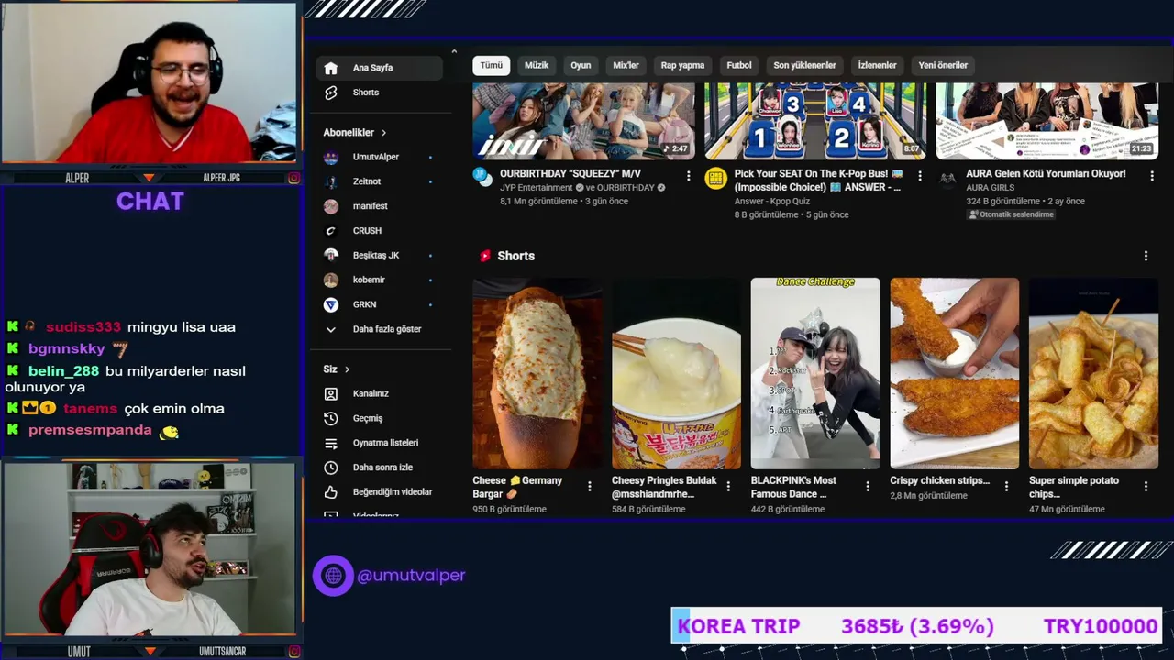The height and width of the screenshot is (660, 1174).
Task: Open Beşiktaş JK channel avatar in subscriptions
Action: click(331, 255)
